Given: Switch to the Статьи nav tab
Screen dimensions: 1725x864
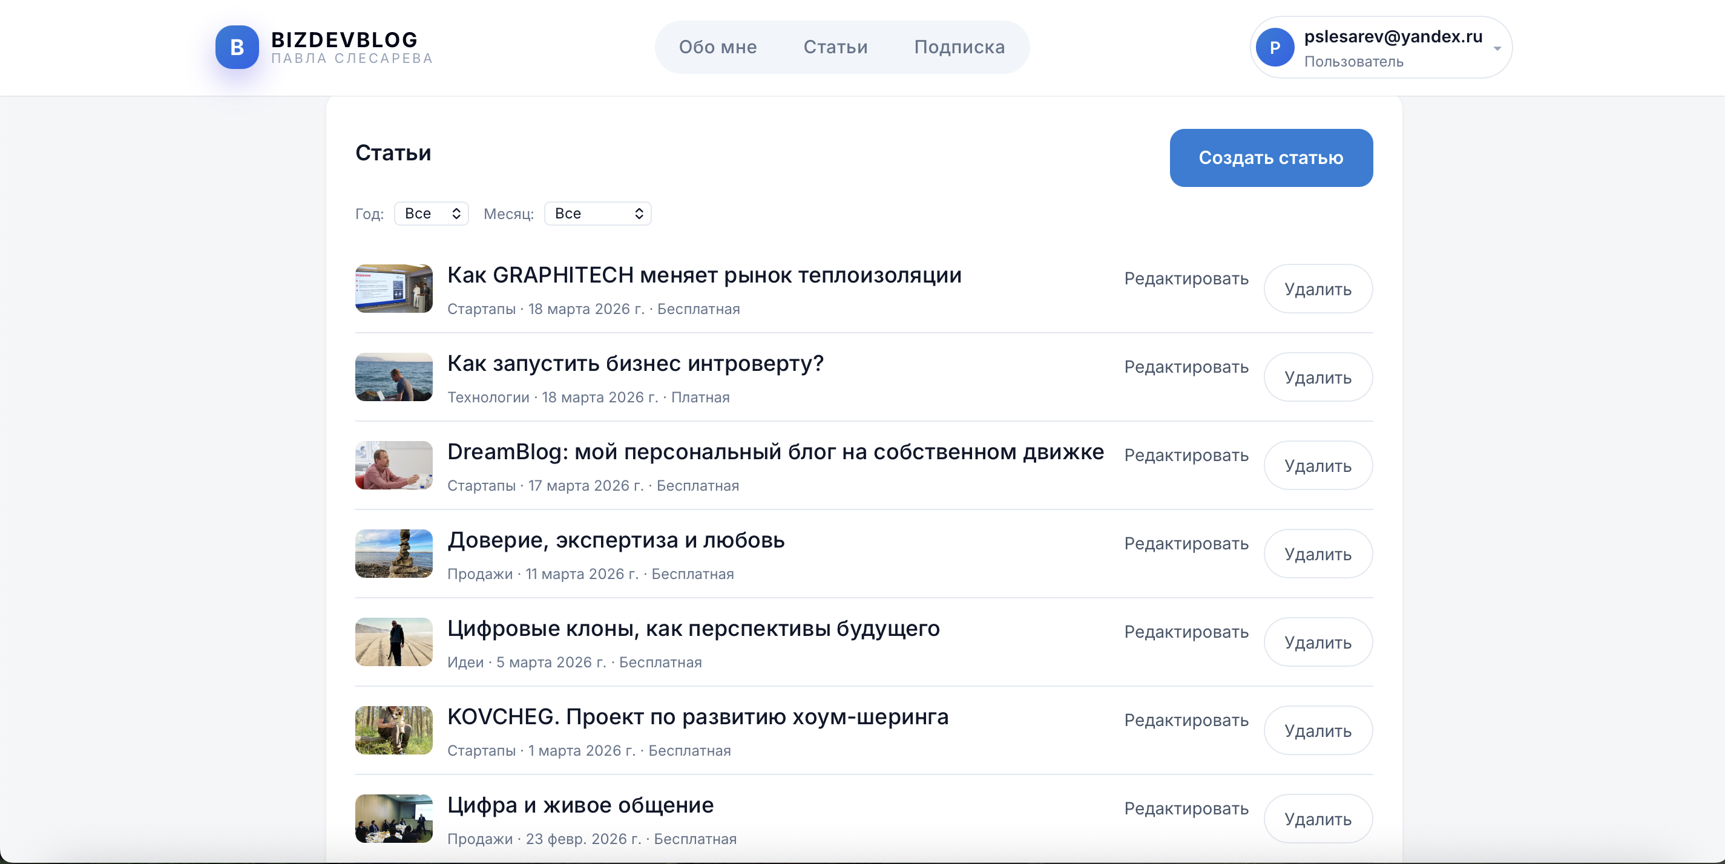Looking at the screenshot, I should click(x=835, y=47).
